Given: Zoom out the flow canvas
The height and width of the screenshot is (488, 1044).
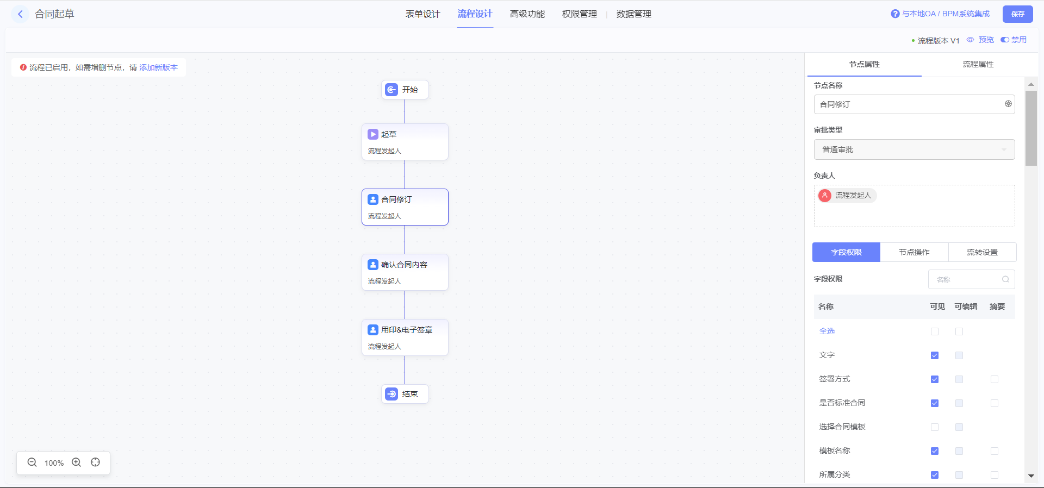Looking at the screenshot, I should tap(32, 462).
